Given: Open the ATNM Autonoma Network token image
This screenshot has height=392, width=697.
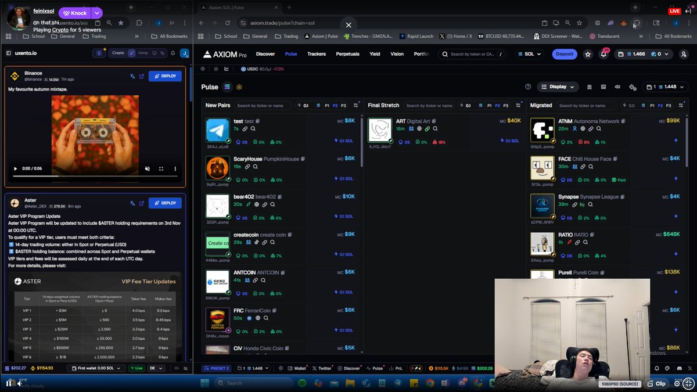Looking at the screenshot, I should tap(542, 130).
